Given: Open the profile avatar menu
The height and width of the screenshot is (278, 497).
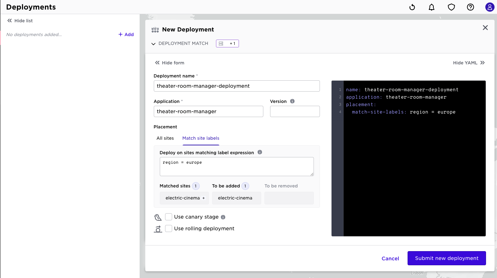Looking at the screenshot, I should 490,7.
